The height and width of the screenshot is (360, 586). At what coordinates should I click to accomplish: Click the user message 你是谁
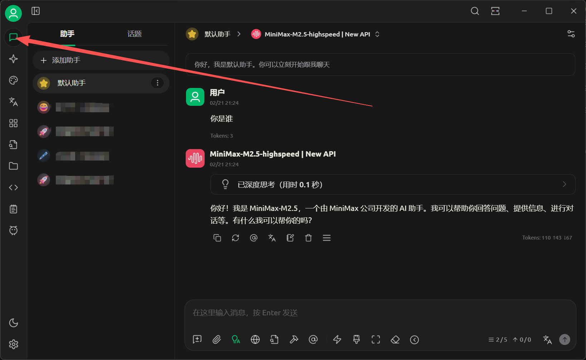pos(221,119)
